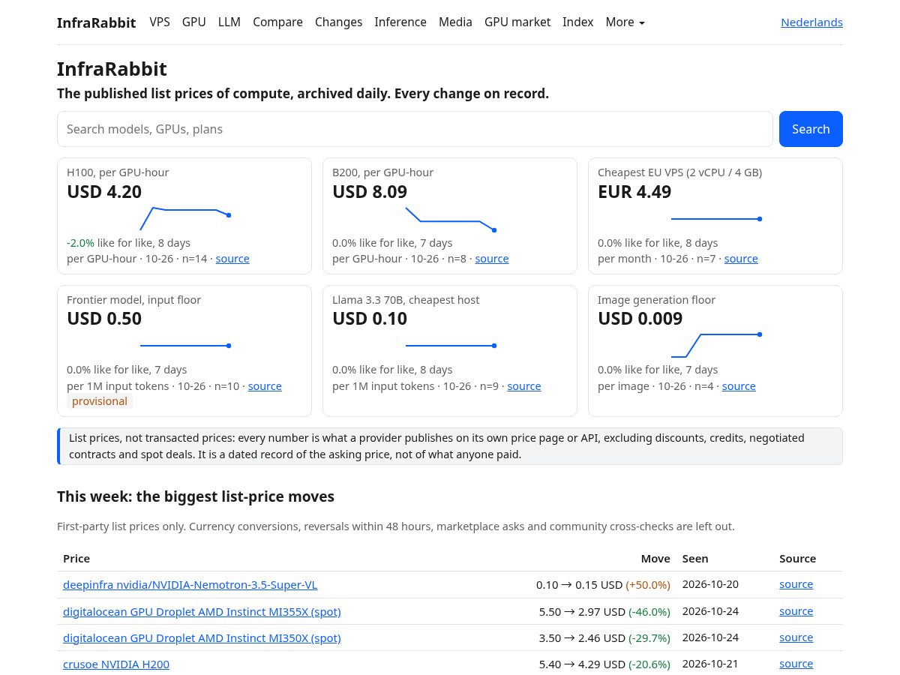Viewport: 900px width, 675px height.
Task: Click the 2026-10-20 seen date
Action: [x=710, y=584]
